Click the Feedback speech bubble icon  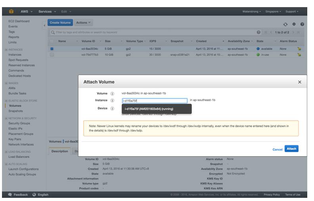tap(10, 195)
